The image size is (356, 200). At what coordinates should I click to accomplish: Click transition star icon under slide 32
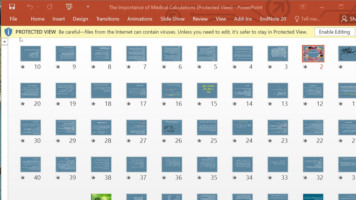(x=305, y=177)
